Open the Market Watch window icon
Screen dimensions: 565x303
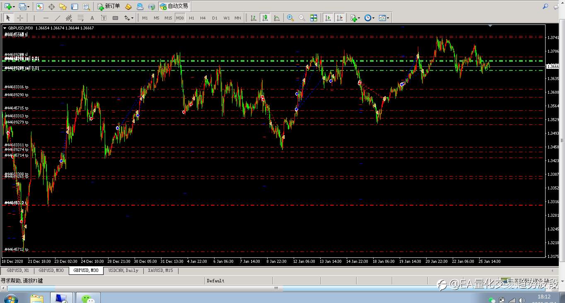pos(40,7)
